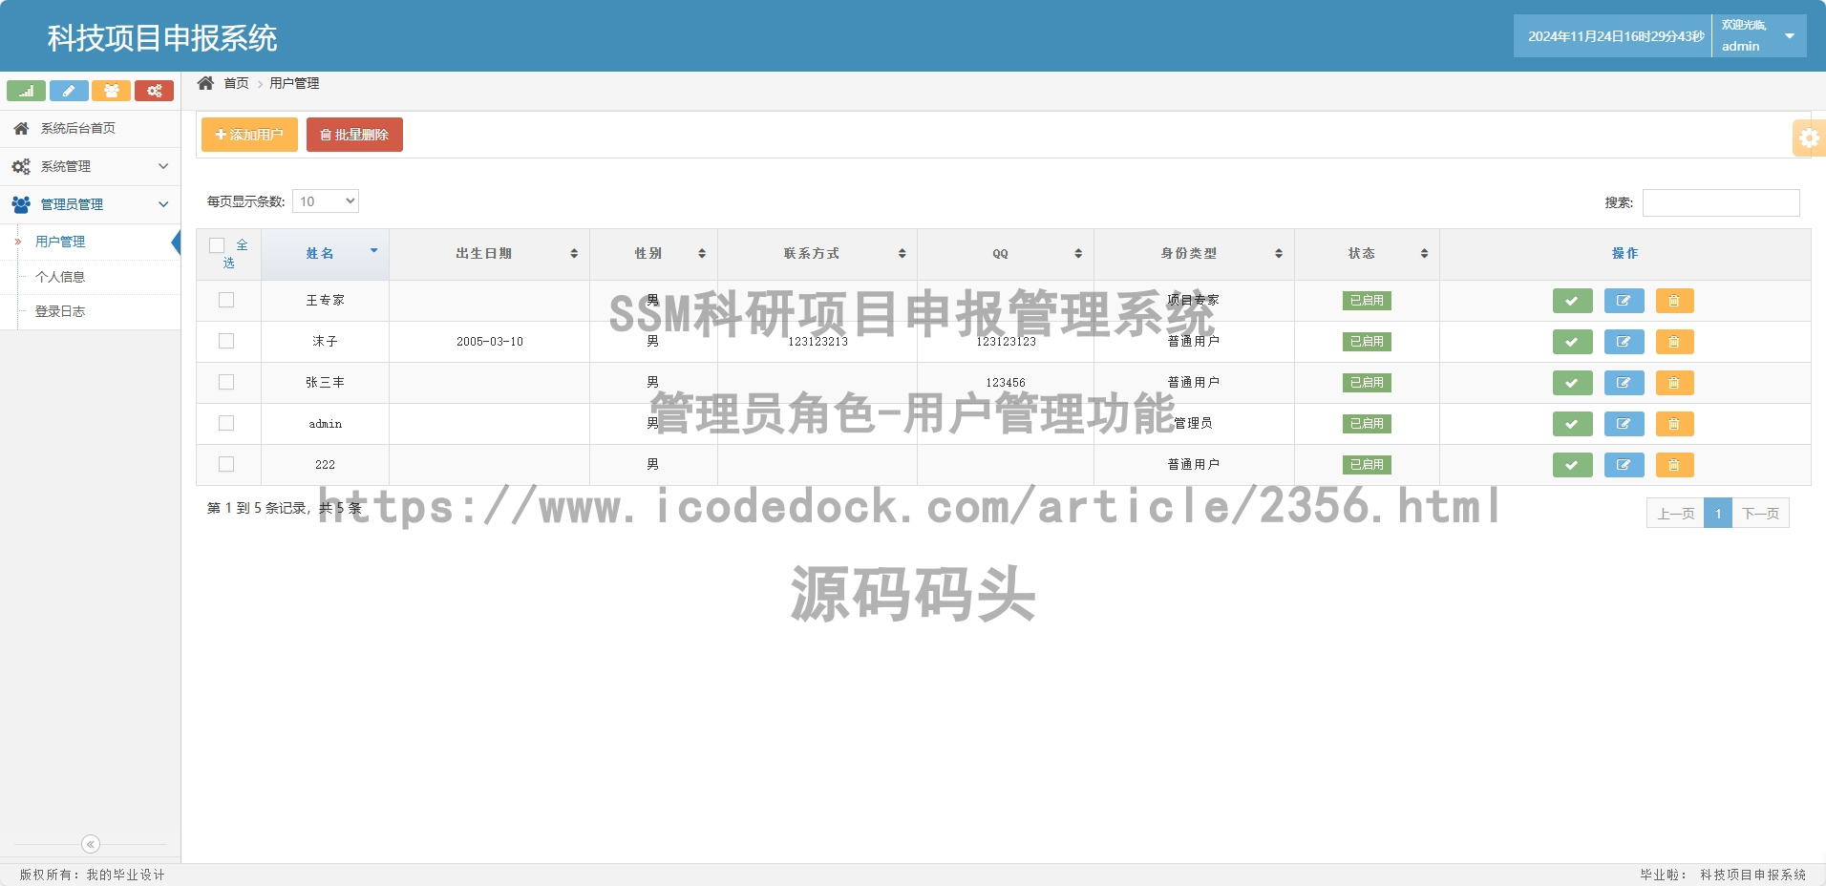Click green checkmark for 王专家 row
This screenshot has width=1826, height=886.
coord(1572,301)
